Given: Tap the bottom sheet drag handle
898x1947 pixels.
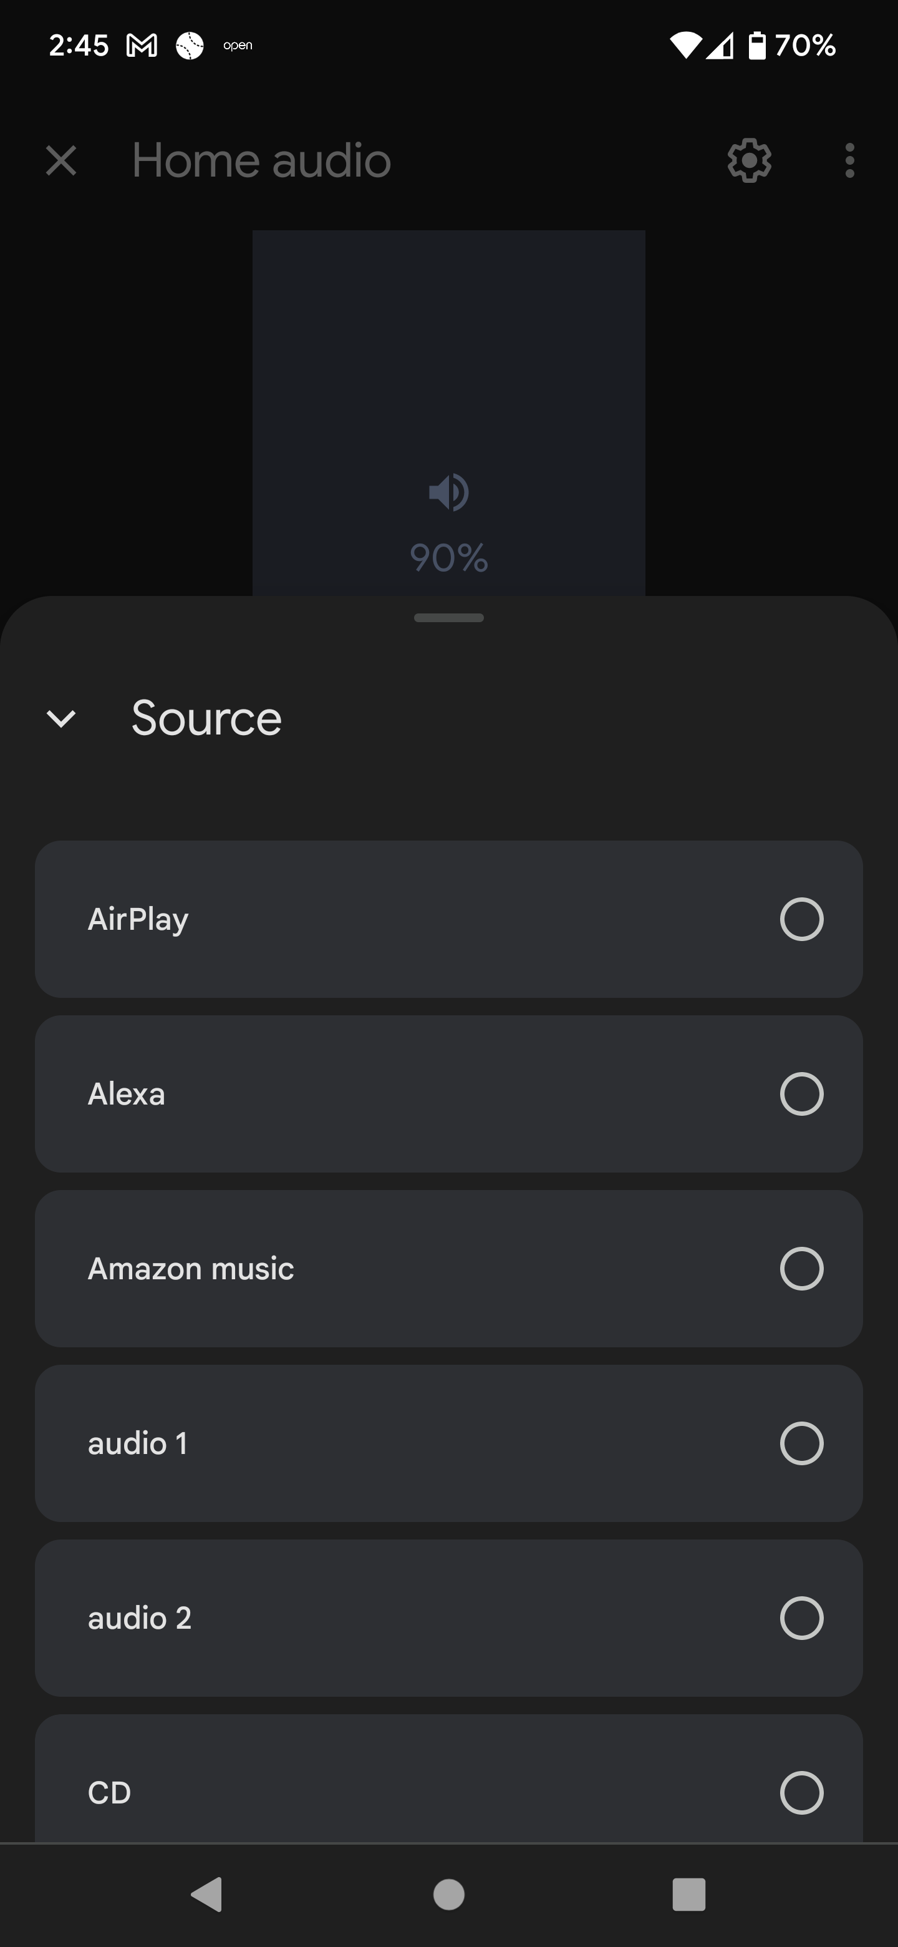Looking at the screenshot, I should [448, 618].
